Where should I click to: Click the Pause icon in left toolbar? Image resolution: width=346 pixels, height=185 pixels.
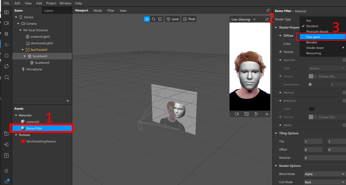tap(7, 34)
